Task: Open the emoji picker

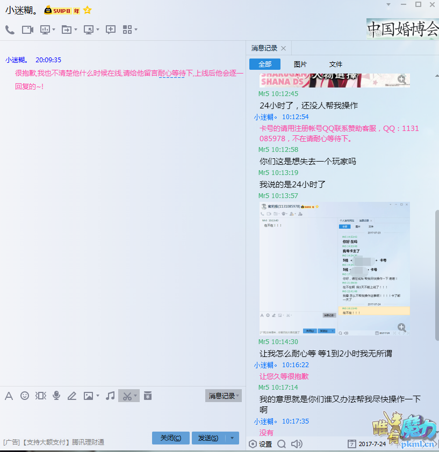Action: 25,396
